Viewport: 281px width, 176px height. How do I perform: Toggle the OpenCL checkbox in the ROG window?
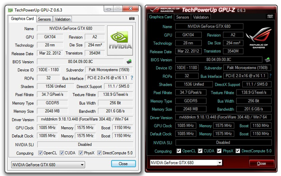click(179, 151)
